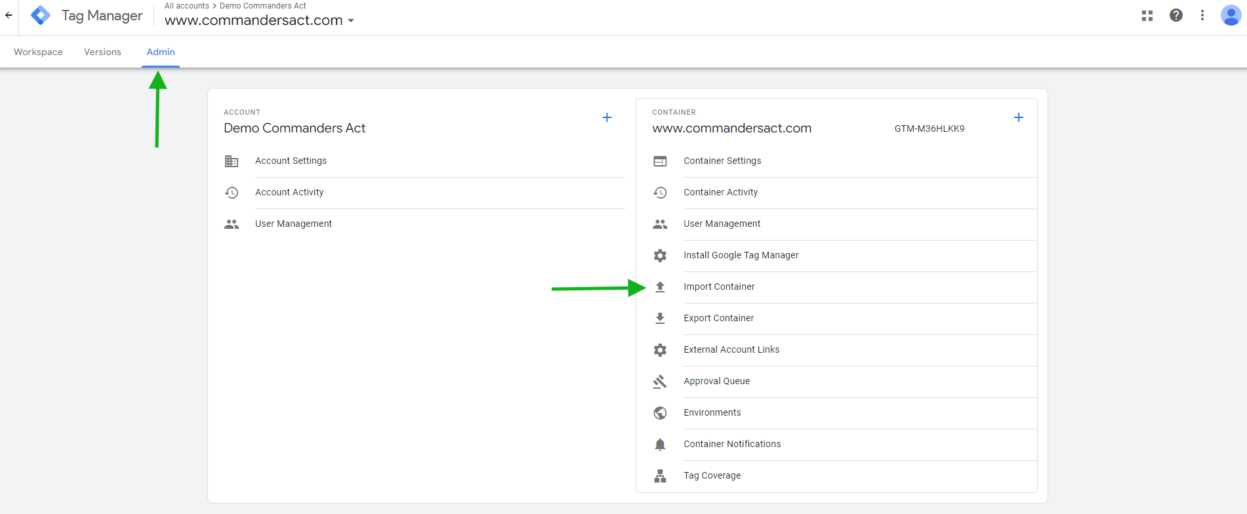Create a new account with plus button

coord(607,117)
